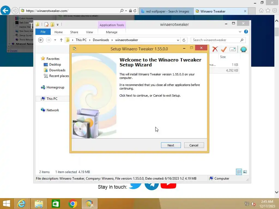Click Explorer's forward navigation arrow

[48, 40]
